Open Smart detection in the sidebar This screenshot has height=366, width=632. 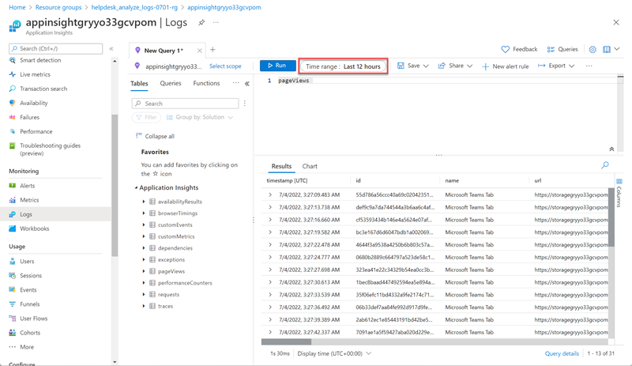click(x=40, y=60)
